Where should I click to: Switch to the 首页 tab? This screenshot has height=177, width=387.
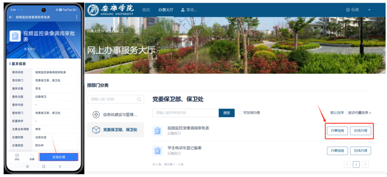146,10
